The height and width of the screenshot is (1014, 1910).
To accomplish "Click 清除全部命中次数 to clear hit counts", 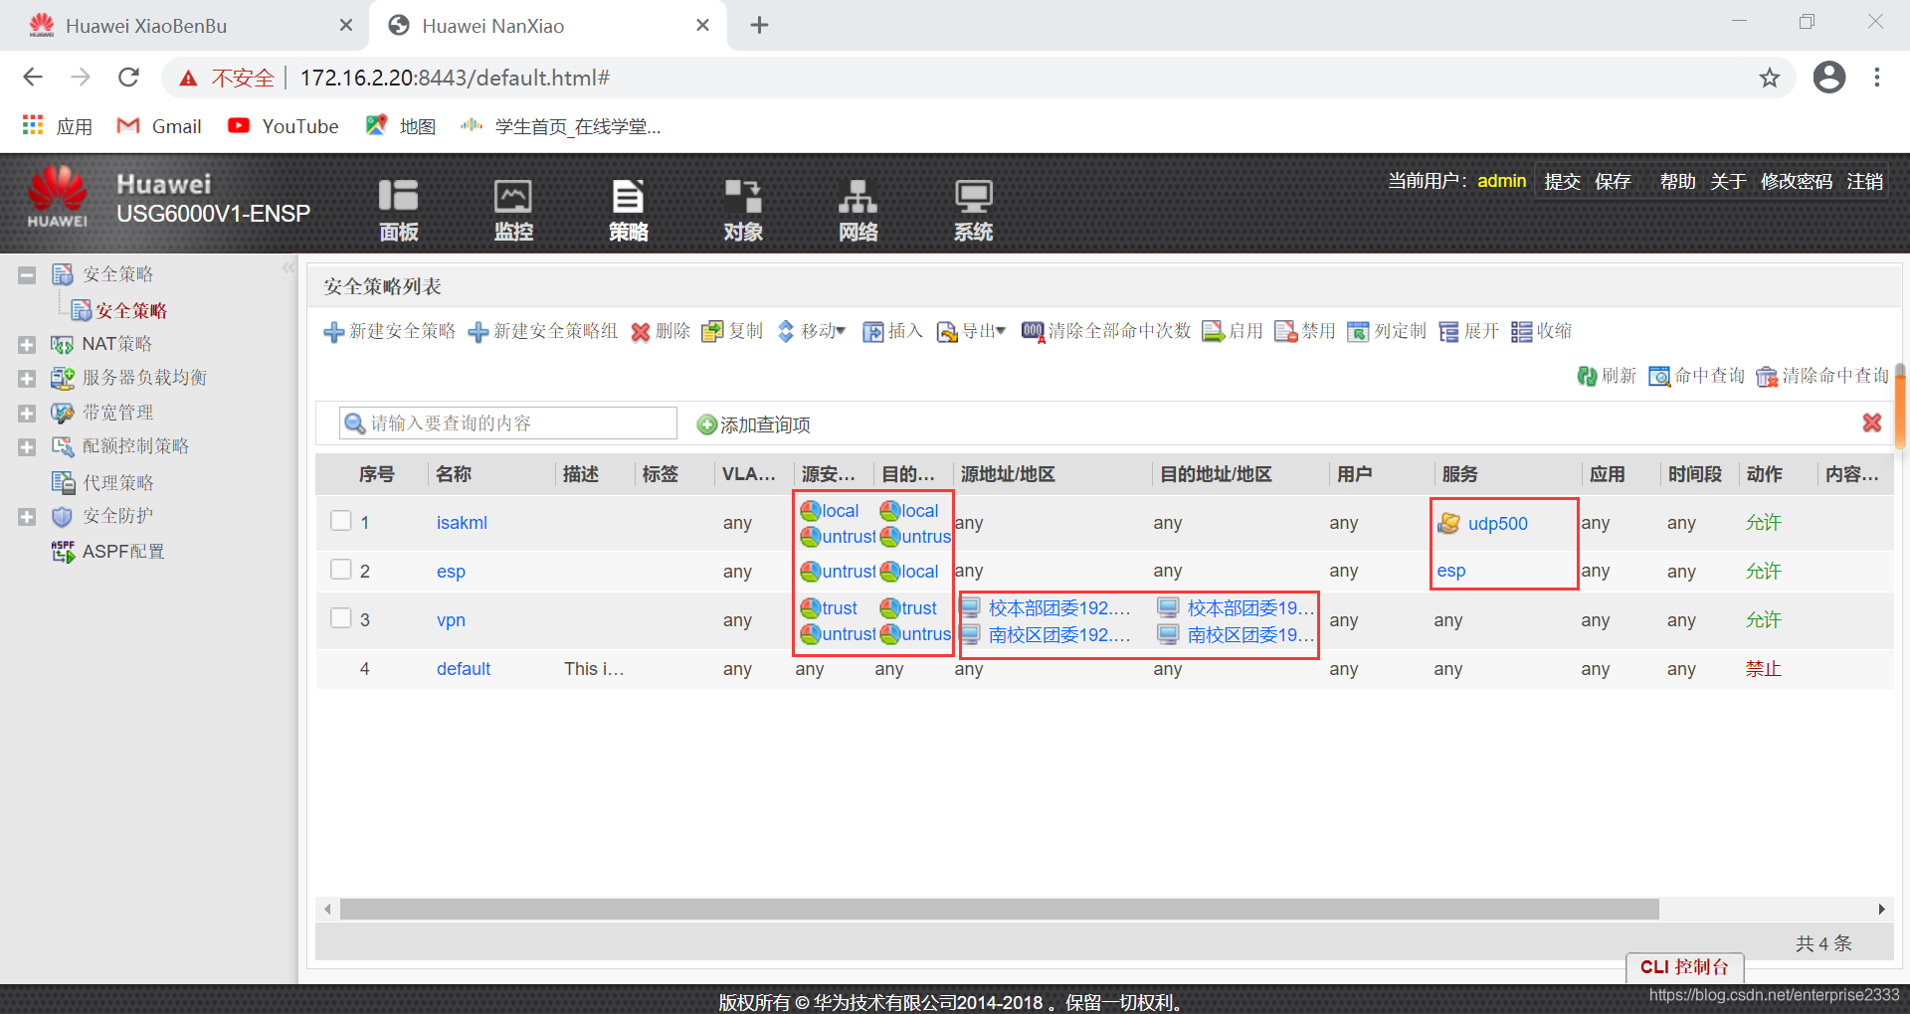I will pos(1106,331).
